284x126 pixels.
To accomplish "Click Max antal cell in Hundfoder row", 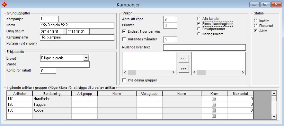I will pyautogui.click(x=240, y=99).
